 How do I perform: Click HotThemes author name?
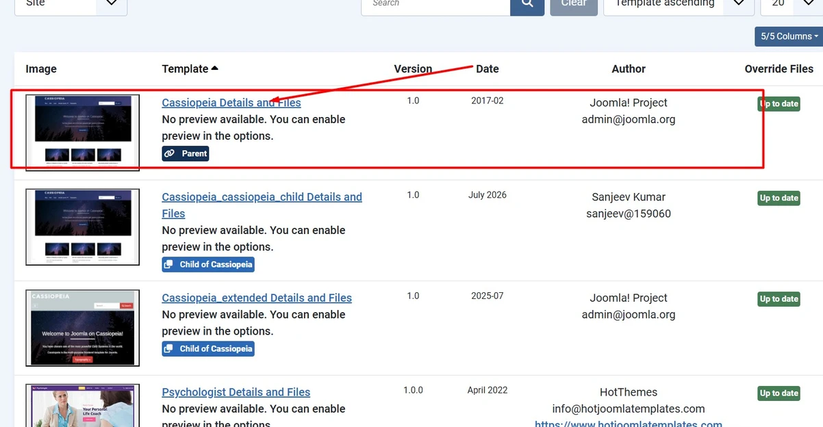(x=629, y=392)
